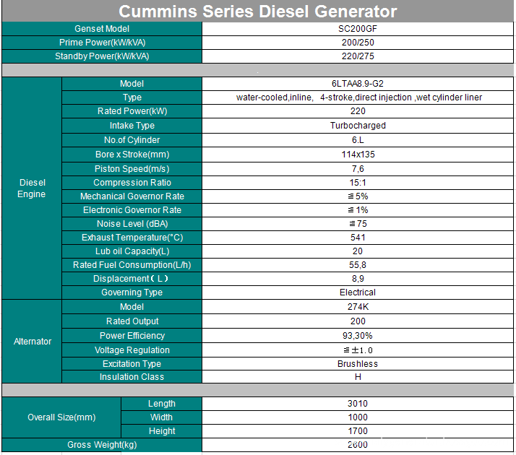516x455 pixels.
Task: Select the '114x135' bore stroke value
Action: point(358,155)
